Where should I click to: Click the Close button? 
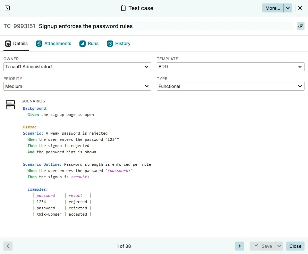295,246
